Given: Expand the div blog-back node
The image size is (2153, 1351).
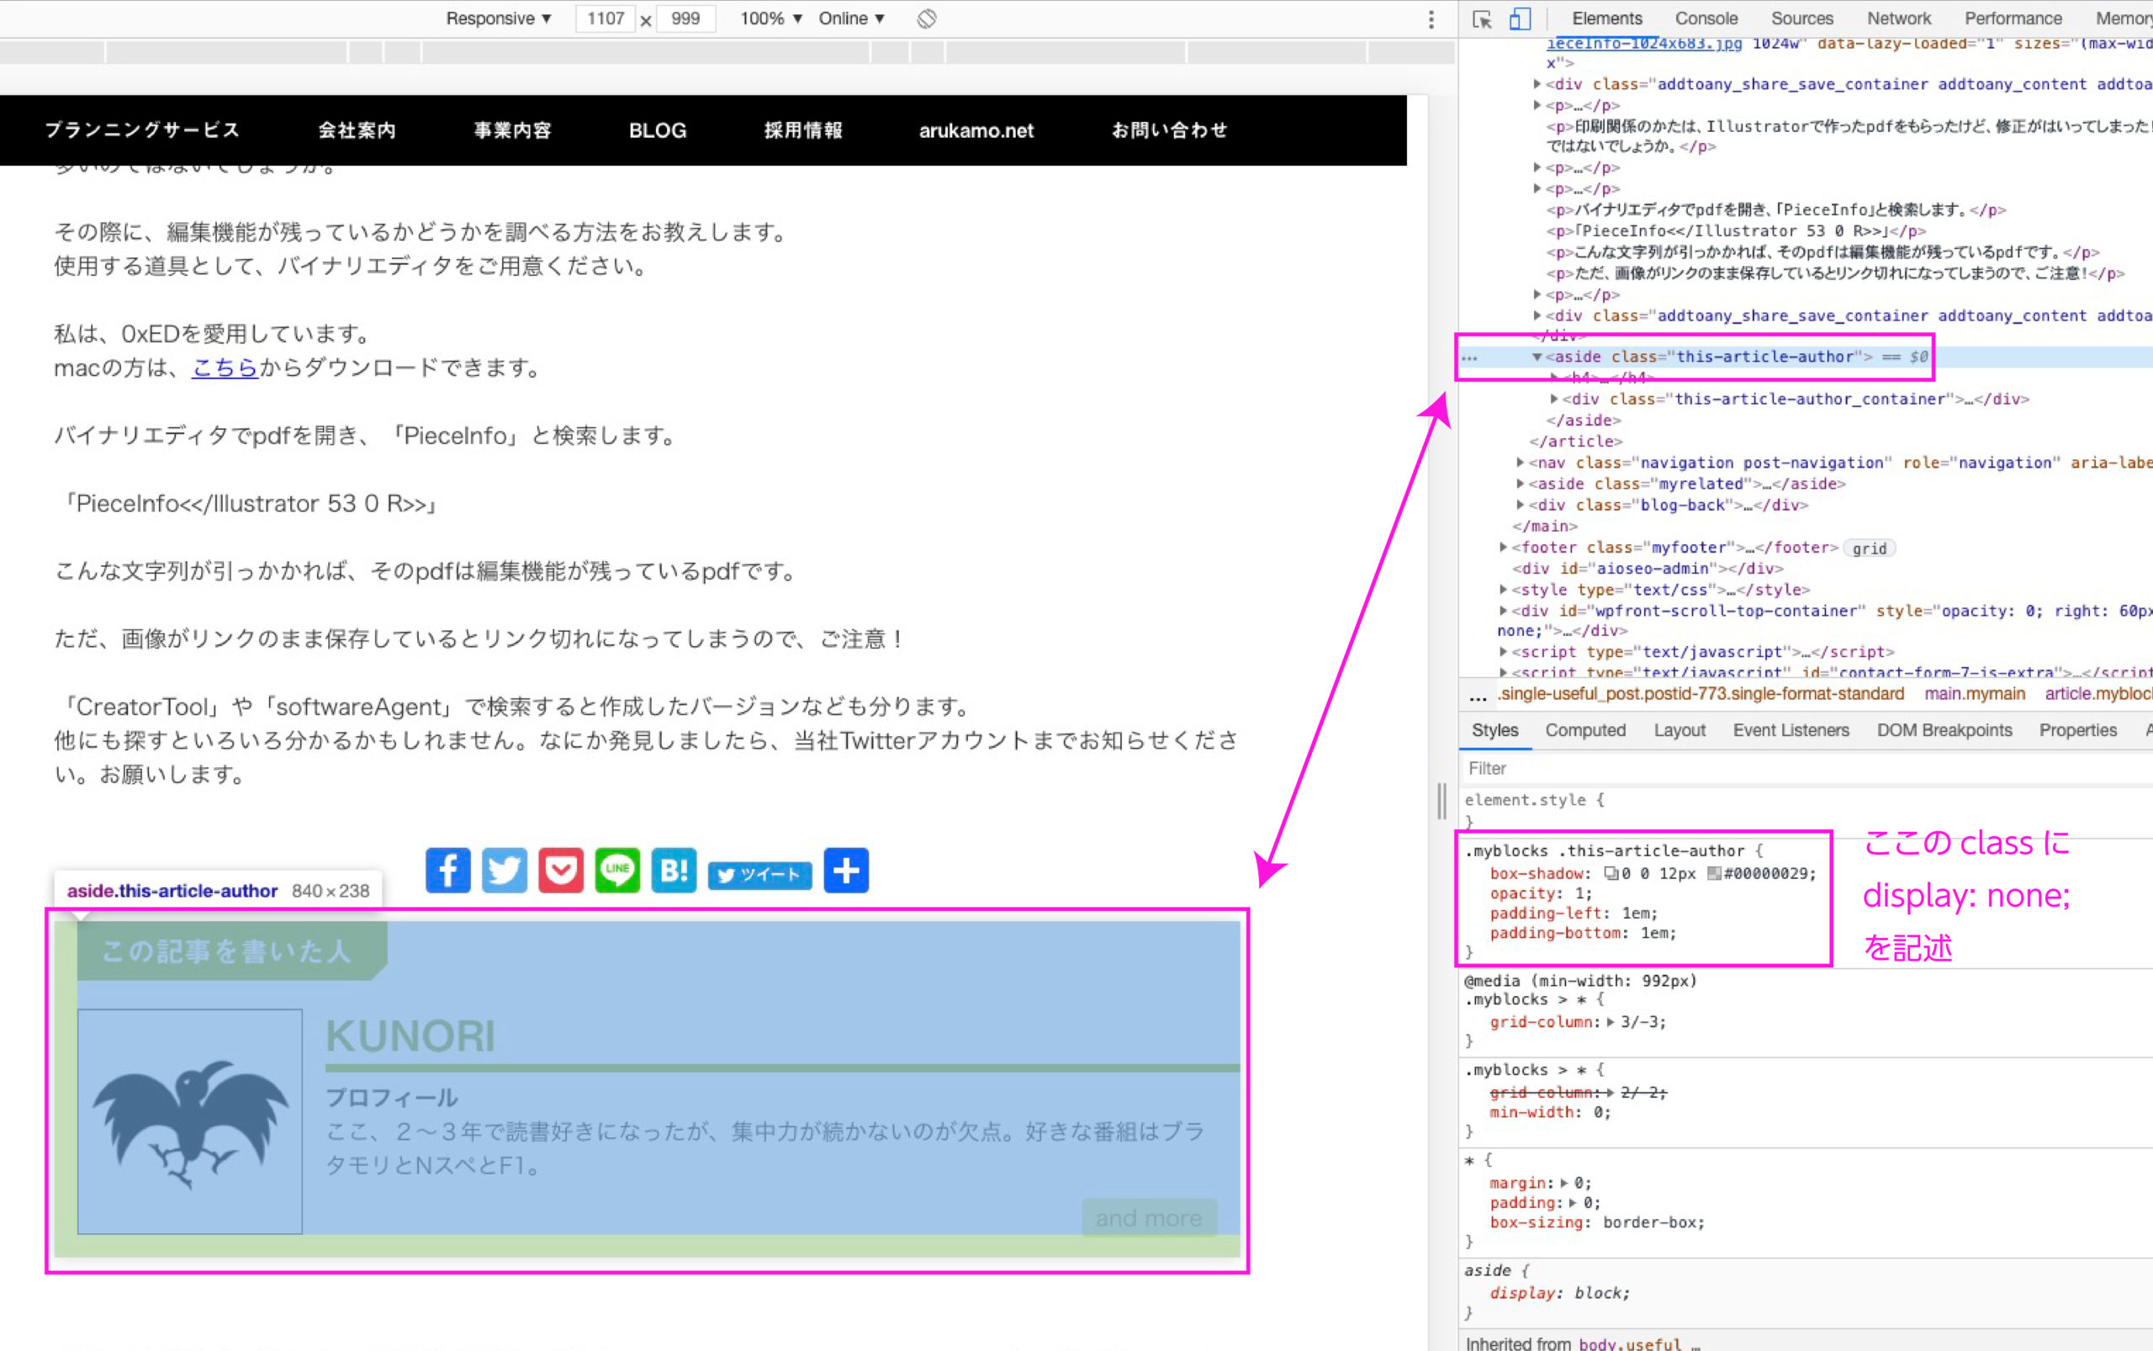Looking at the screenshot, I should coord(1521,505).
